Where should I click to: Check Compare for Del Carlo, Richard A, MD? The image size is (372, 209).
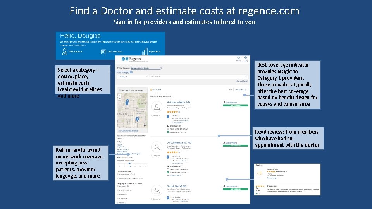152,156
